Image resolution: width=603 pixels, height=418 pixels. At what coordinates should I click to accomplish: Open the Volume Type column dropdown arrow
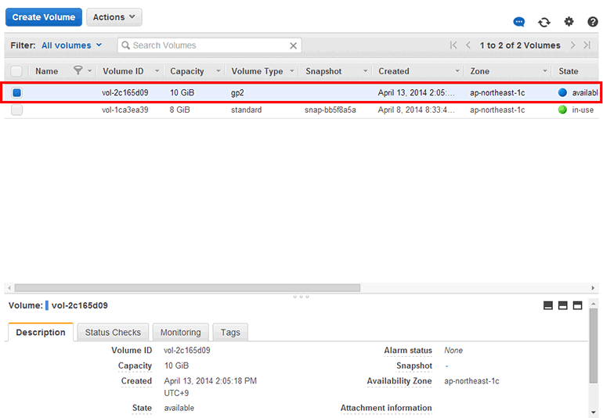tap(292, 71)
